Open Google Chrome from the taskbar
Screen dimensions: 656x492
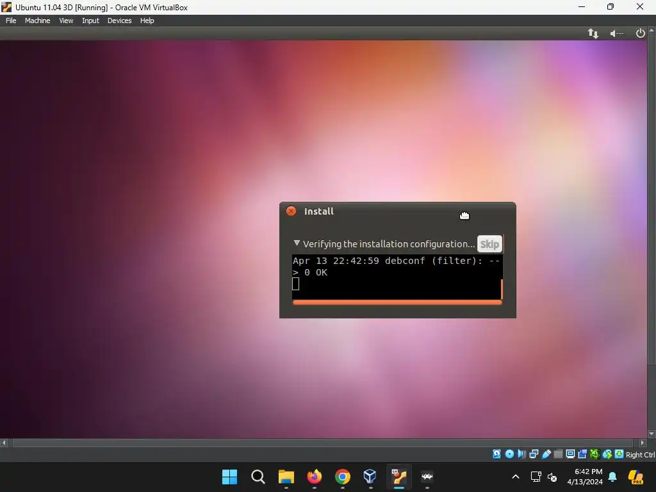click(342, 477)
